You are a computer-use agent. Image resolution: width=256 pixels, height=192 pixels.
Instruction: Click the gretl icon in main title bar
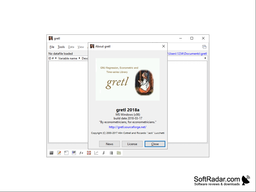[51, 38]
